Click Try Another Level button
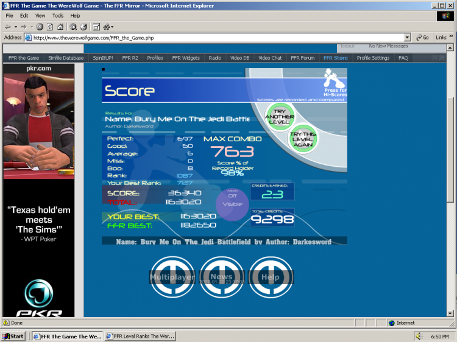Viewport: 457px width, 342px height. click(x=280, y=117)
